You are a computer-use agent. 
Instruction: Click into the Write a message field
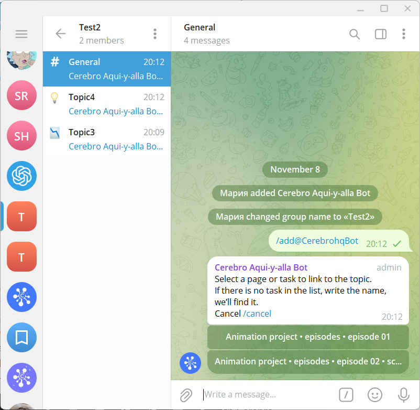[x=268, y=394]
